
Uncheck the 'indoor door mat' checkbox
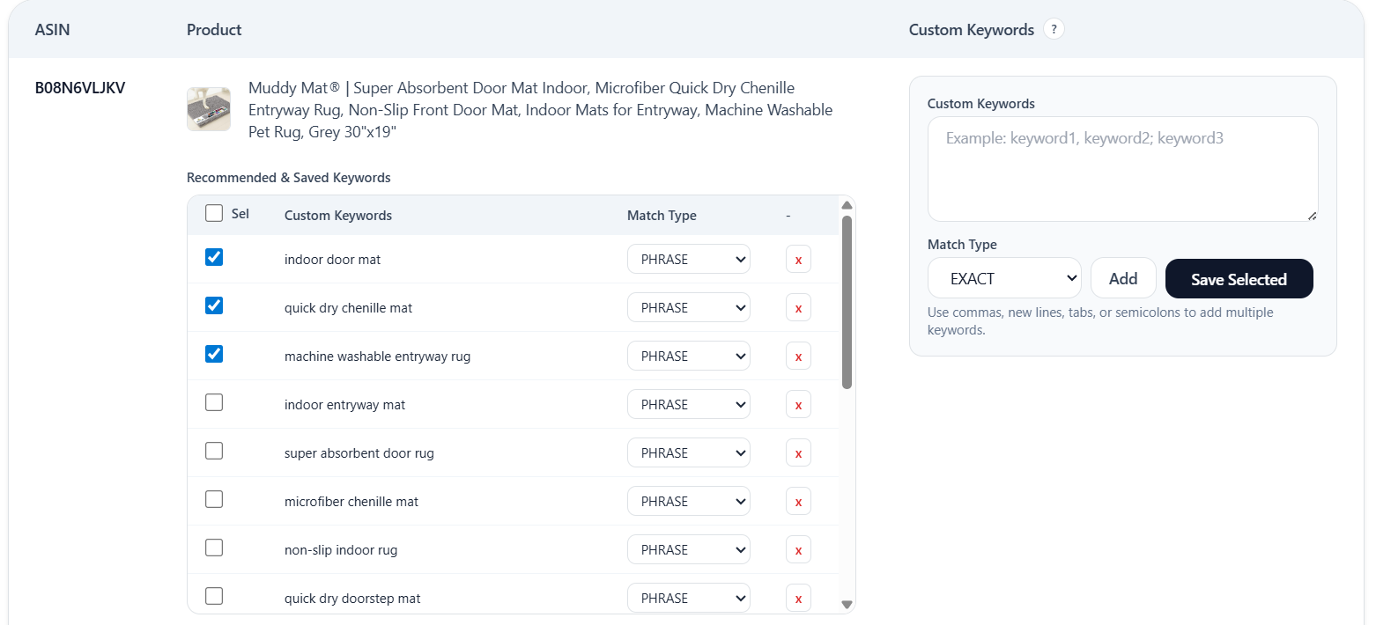[214, 257]
